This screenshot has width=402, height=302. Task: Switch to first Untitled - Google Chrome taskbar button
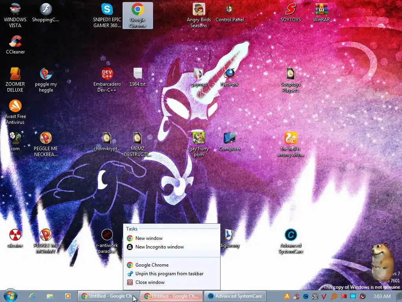109,296
